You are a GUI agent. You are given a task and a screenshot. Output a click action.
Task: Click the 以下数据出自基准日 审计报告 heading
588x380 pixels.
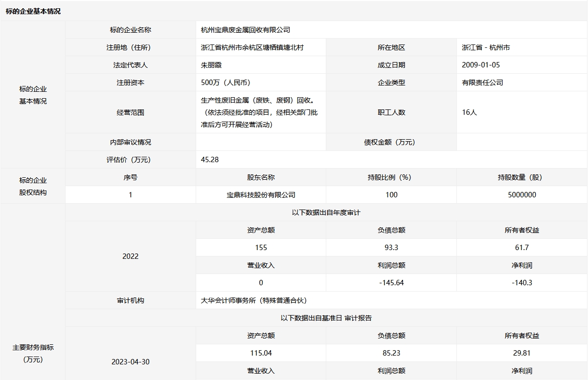(x=326, y=318)
